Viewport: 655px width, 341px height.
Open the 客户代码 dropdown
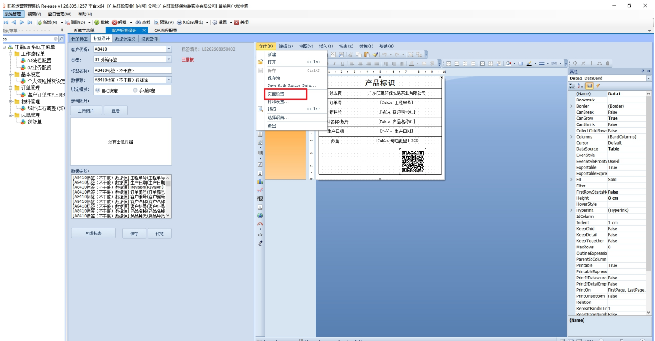pyautogui.click(x=169, y=49)
